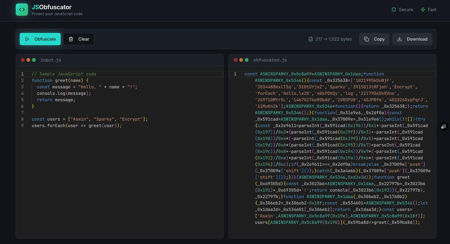Click the 'const message' line in input editor
Screen dimensions: 450x244
tap(87, 87)
